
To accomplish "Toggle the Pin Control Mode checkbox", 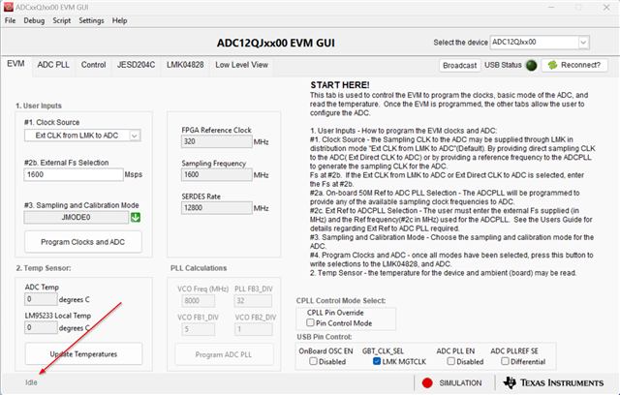I will tap(310, 323).
